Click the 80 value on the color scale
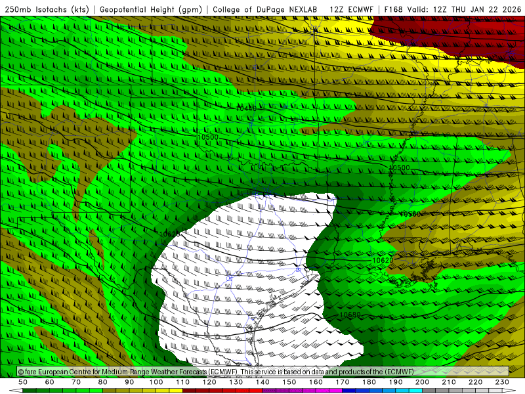525x394 pixels. (103, 382)
